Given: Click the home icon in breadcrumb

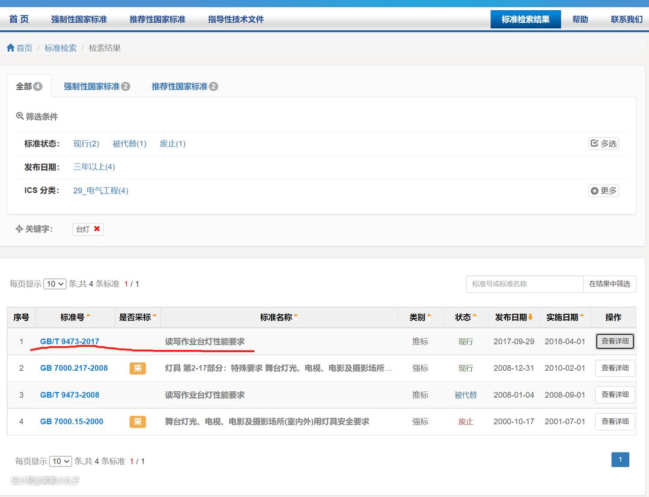Looking at the screenshot, I should [x=10, y=48].
